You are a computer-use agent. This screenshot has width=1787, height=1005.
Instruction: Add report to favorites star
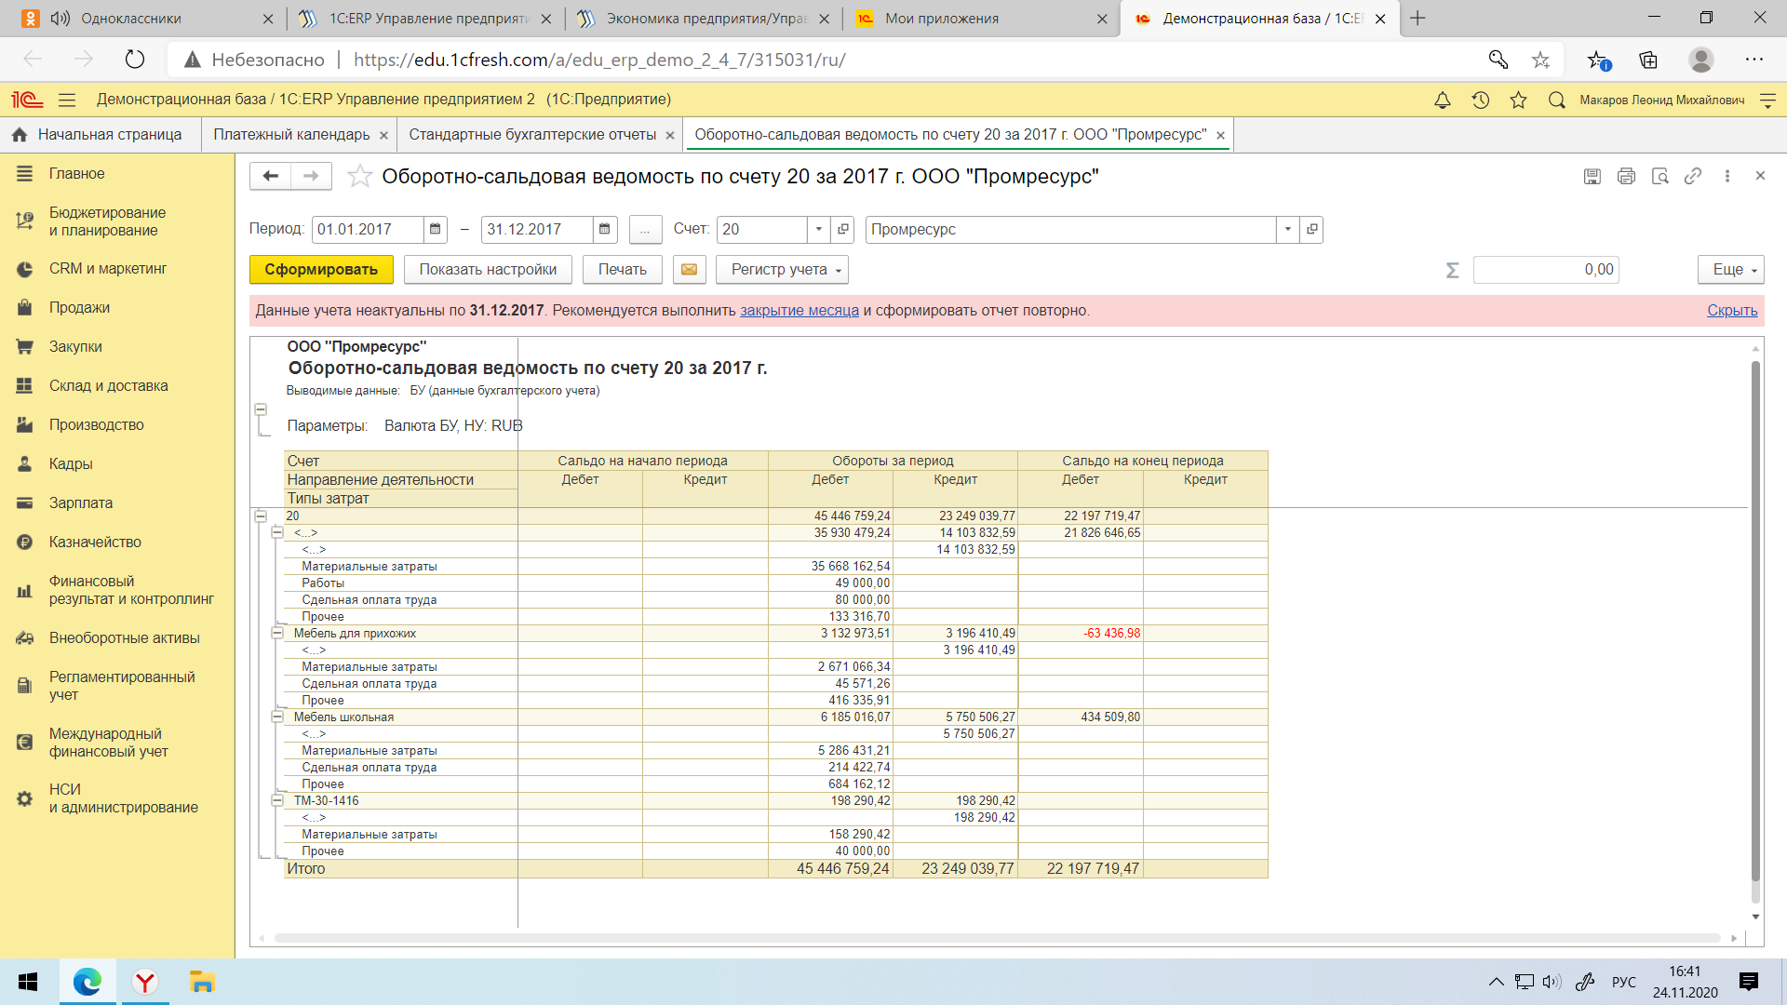point(359,176)
